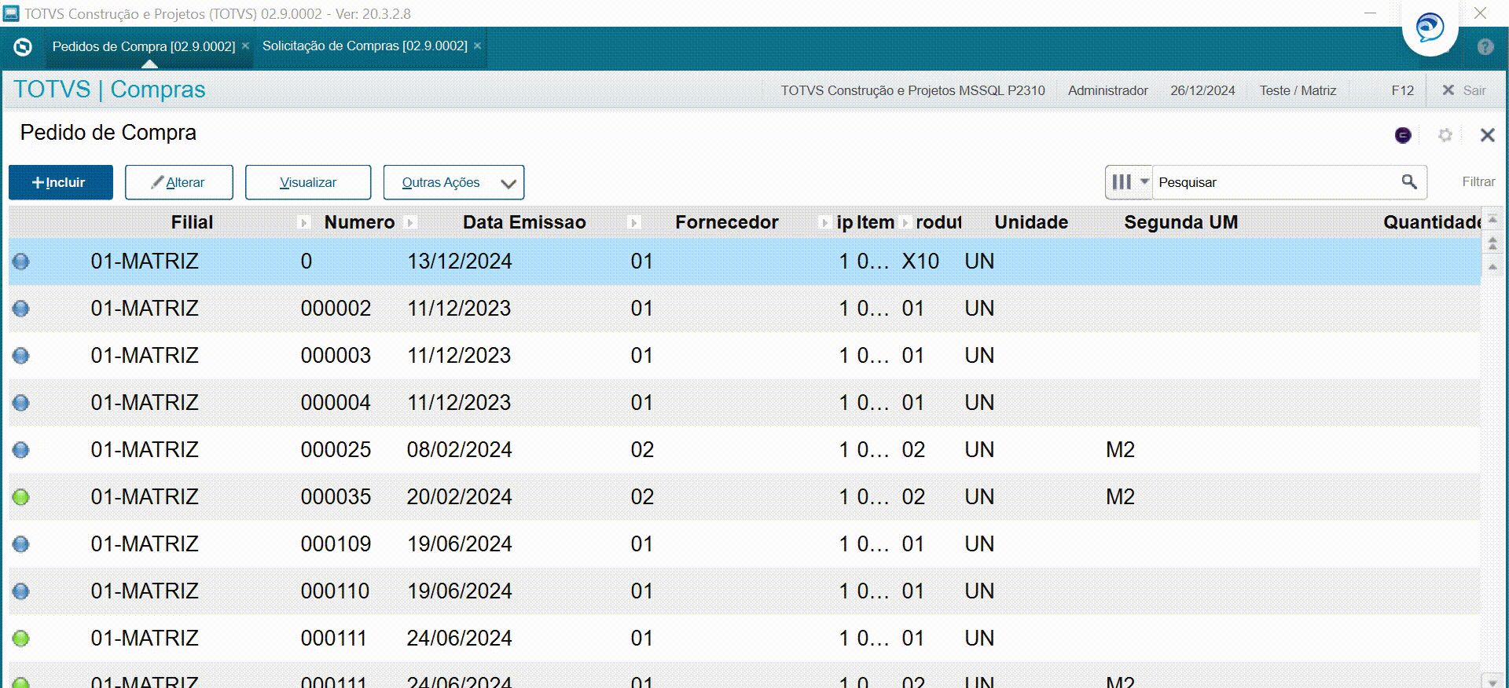Click the Quantidade column header
The width and height of the screenshot is (1509, 688).
(1432, 223)
